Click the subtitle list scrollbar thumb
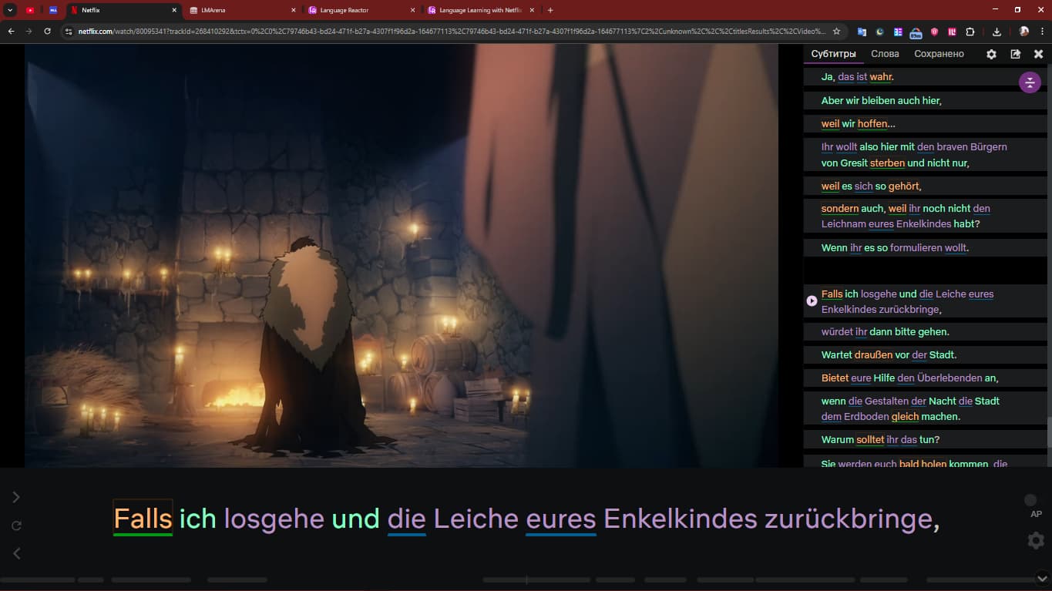 (1048, 432)
